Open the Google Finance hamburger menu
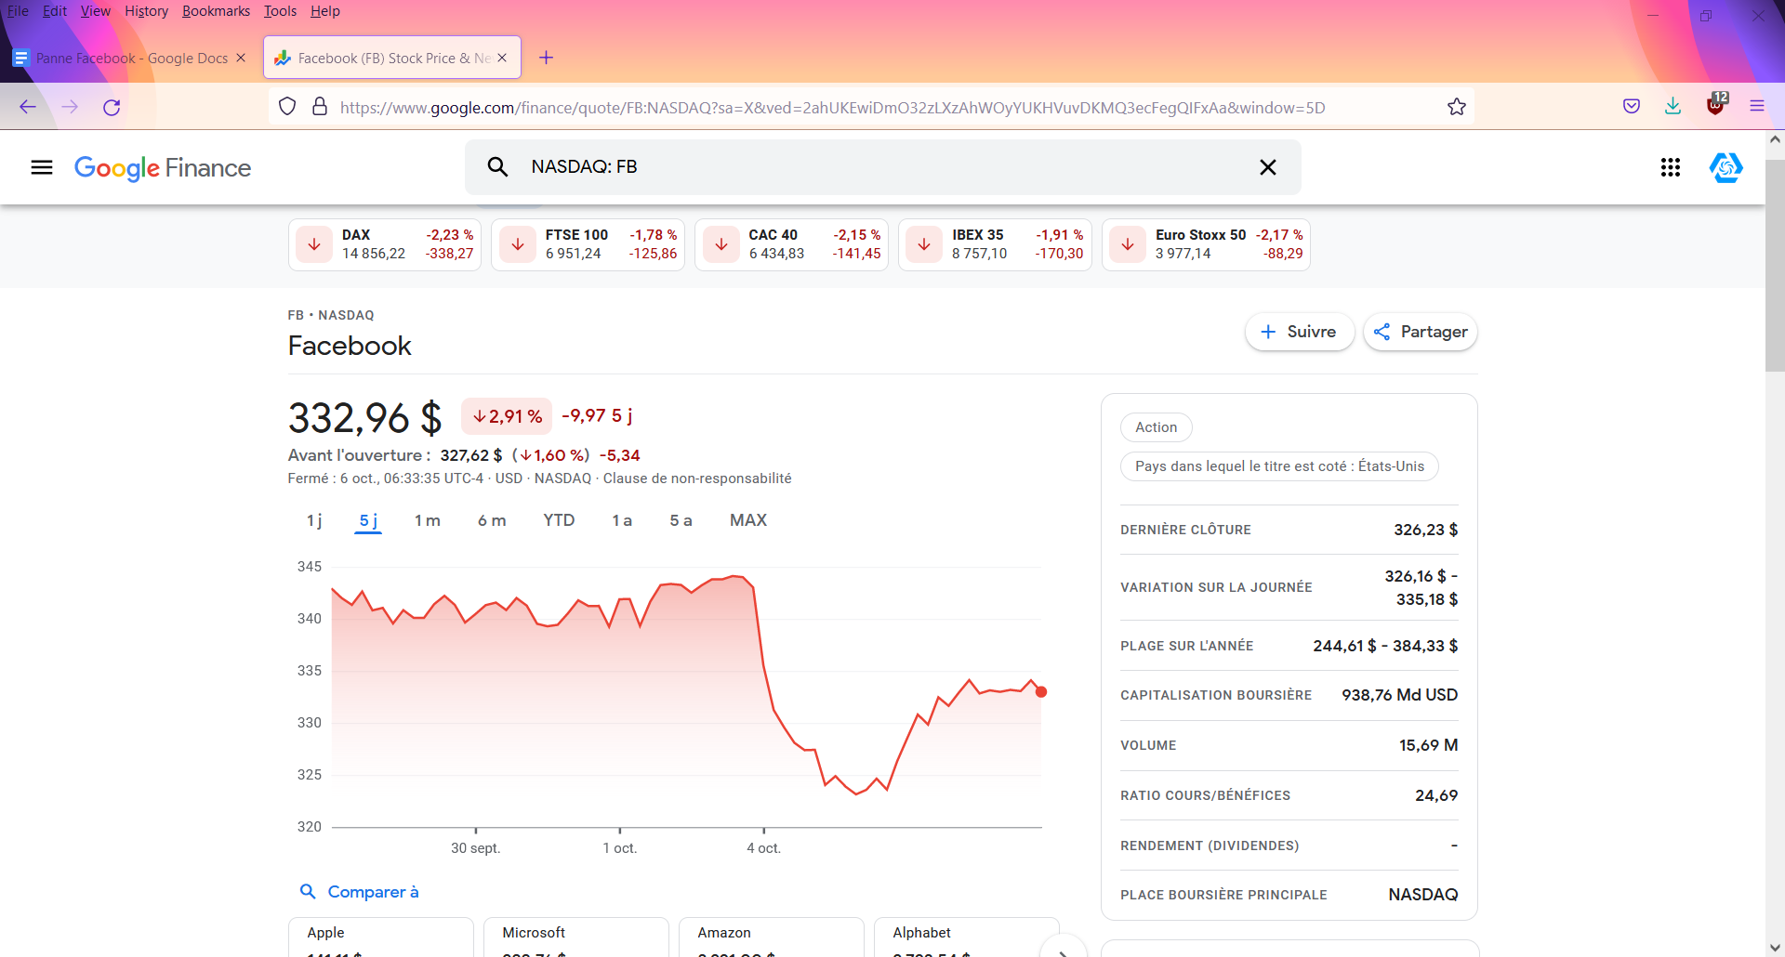The width and height of the screenshot is (1785, 957). [x=42, y=167]
